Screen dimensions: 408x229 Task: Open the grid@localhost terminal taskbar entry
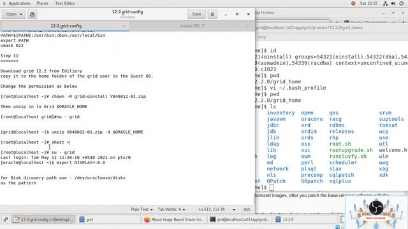pos(240,219)
